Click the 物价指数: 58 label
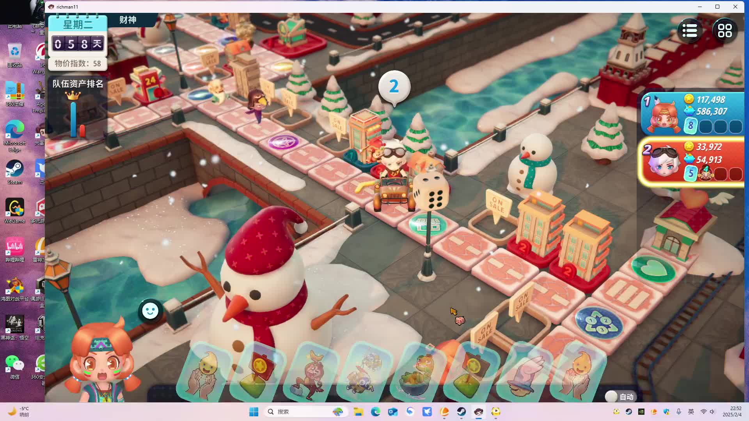Screen dimensions: 749x421 pyautogui.click(x=78, y=64)
